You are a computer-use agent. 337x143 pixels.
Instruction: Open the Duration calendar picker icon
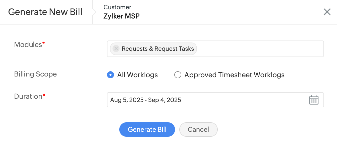pyautogui.click(x=314, y=100)
